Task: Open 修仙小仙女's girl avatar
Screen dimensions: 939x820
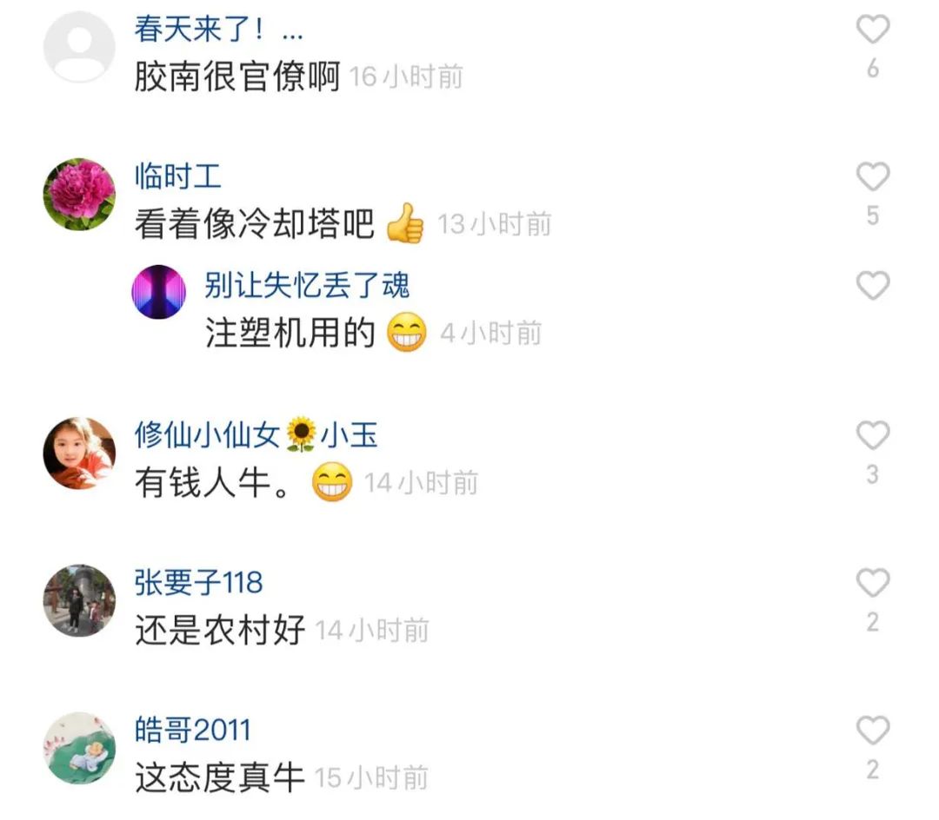Action: pyautogui.click(x=79, y=453)
